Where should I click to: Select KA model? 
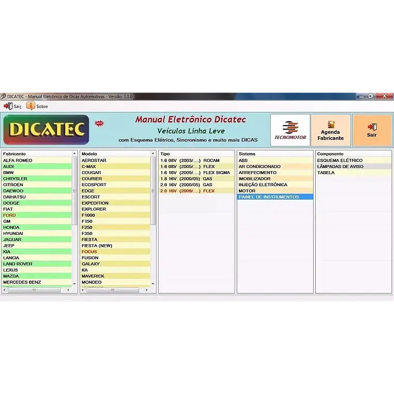point(115,270)
